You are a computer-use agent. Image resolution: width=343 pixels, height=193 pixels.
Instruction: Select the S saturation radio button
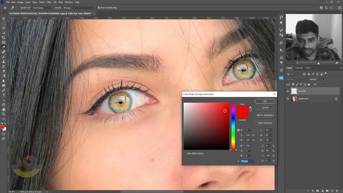238,135
